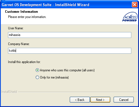Click the 'User Name:' label
The width and height of the screenshot is (139, 107).
pyautogui.click(x=16, y=28)
